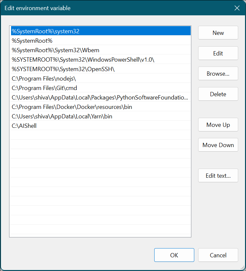
Task: Select the PythonSoftwareFoundation path entry
Action: point(100,98)
